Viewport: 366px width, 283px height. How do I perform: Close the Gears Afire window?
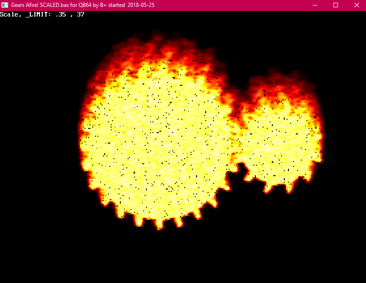coord(357,5)
